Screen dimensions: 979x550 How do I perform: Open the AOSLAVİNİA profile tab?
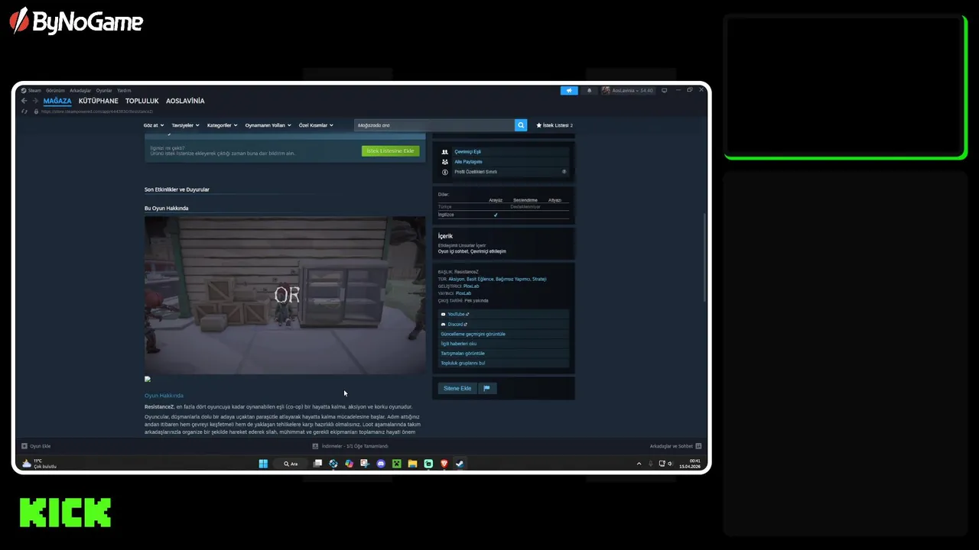pyautogui.click(x=185, y=101)
